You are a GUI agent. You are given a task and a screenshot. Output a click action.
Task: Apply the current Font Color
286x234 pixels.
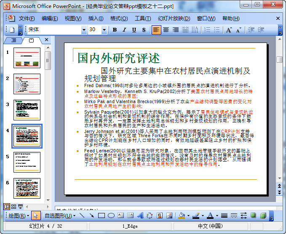210,216
